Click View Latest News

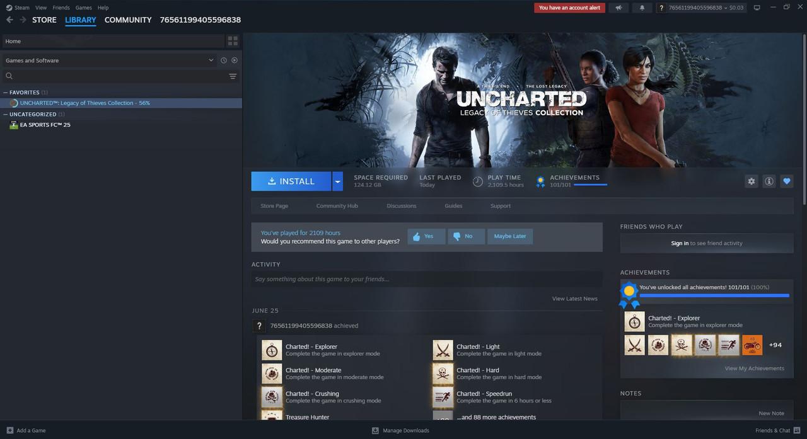pos(574,299)
